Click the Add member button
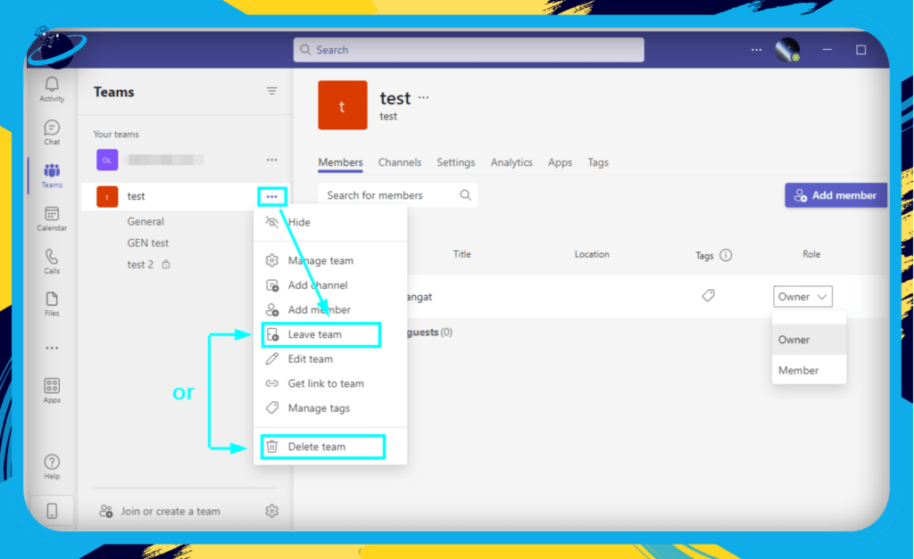The height and width of the screenshot is (559, 914). (x=835, y=195)
